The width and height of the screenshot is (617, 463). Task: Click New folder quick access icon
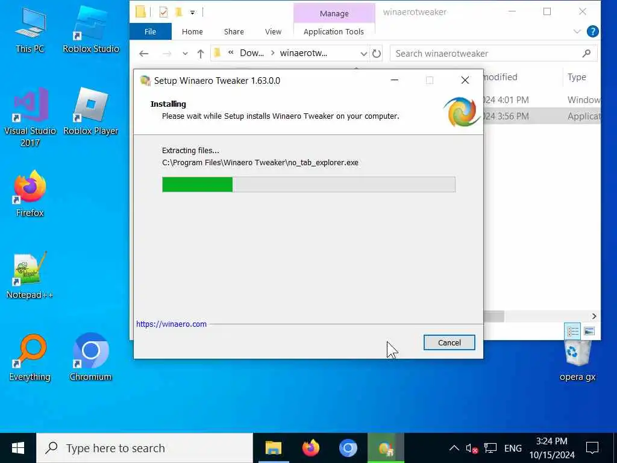point(178,13)
